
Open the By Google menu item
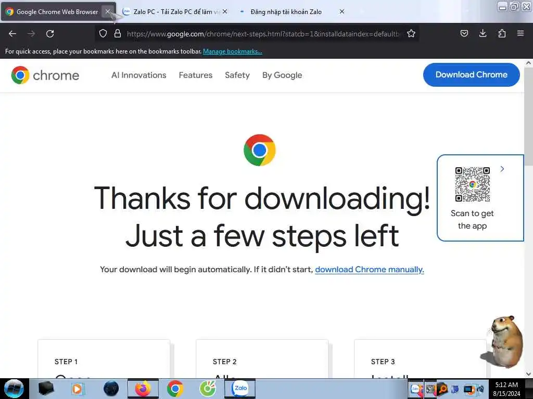(282, 75)
